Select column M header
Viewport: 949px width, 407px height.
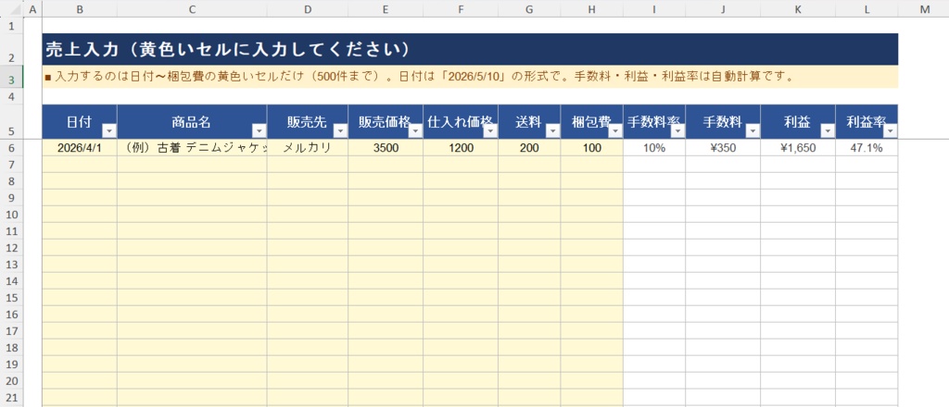click(x=924, y=8)
